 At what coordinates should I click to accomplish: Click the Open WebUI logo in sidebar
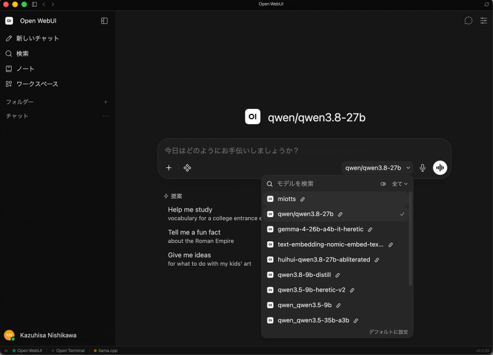coord(9,21)
